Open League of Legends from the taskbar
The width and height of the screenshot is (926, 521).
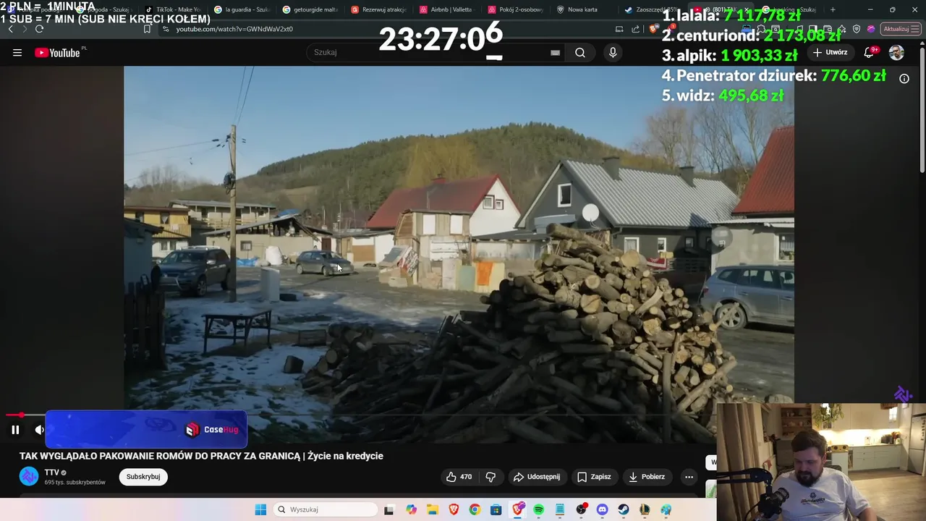645,510
